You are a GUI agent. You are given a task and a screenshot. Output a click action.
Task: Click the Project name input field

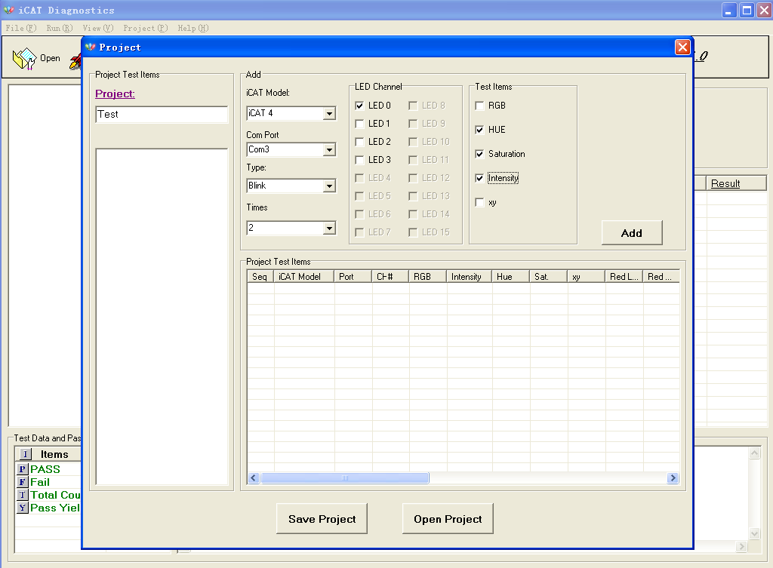tap(162, 115)
